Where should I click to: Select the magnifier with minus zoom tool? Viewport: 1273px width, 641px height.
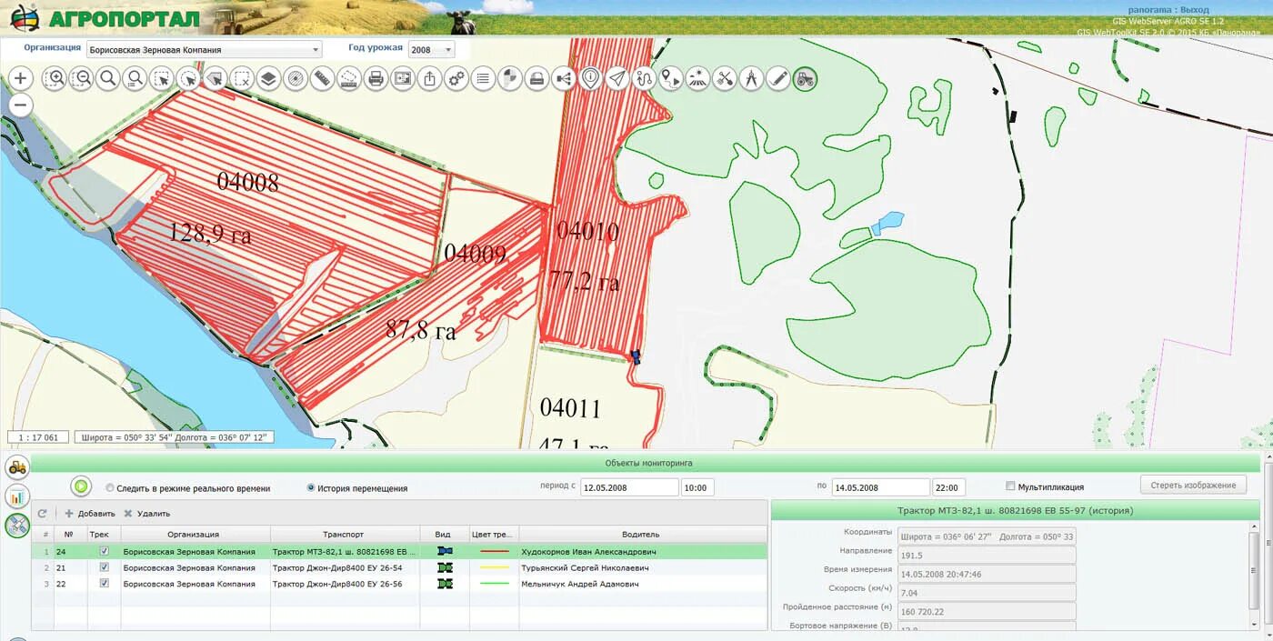click(x=82, y=78)
